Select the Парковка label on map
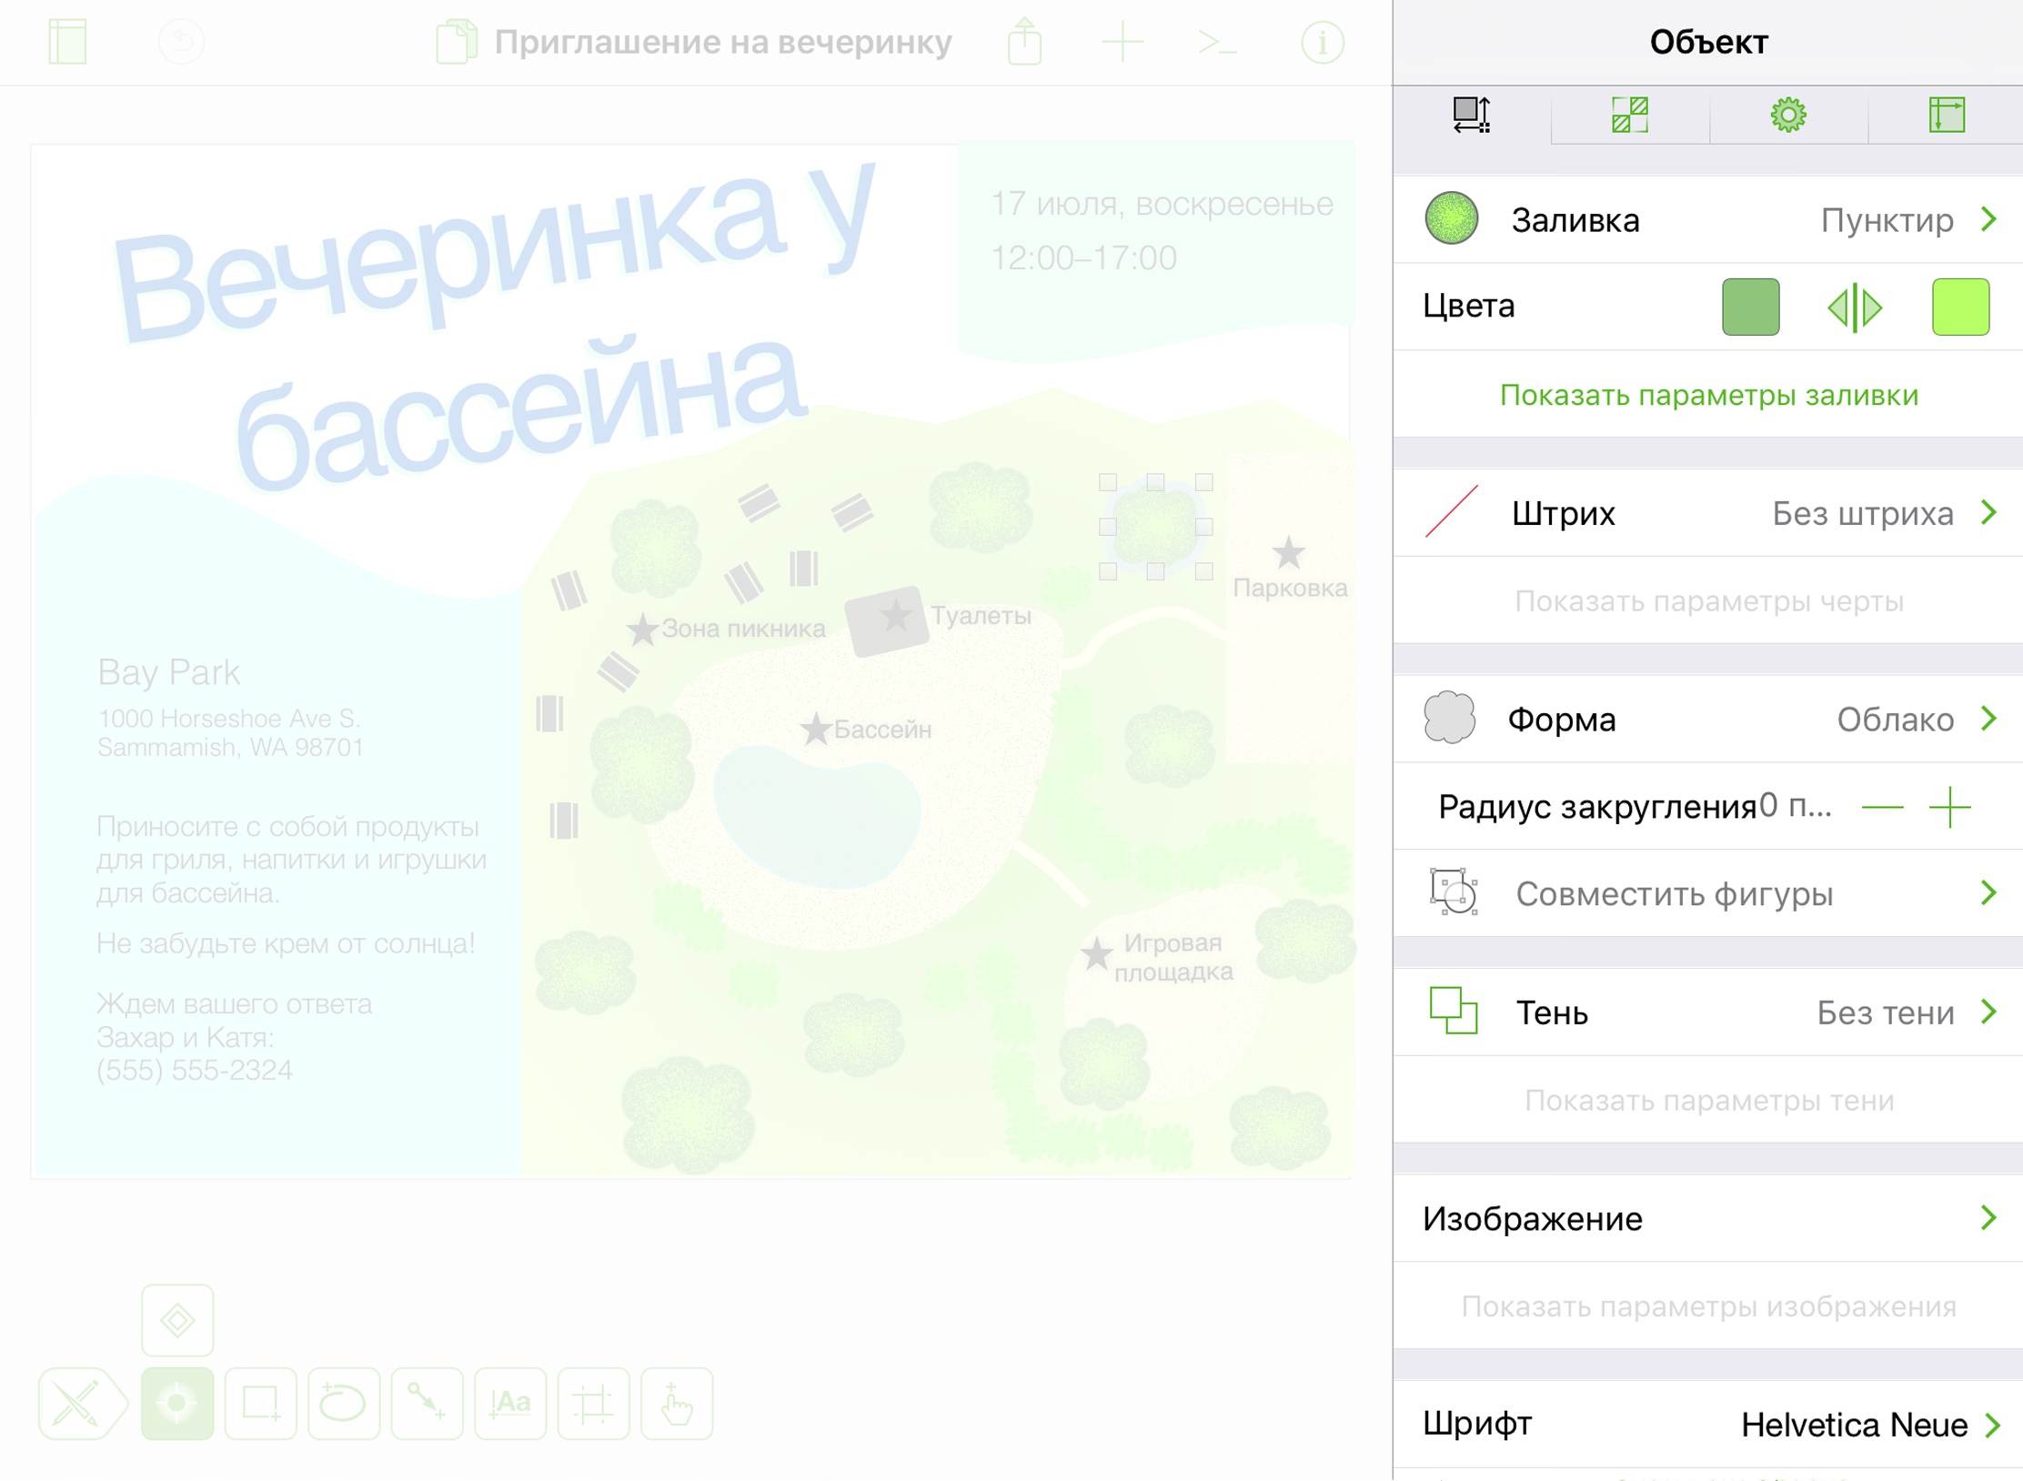This screenshot has height=1481, width=2023. [1289, 588]
